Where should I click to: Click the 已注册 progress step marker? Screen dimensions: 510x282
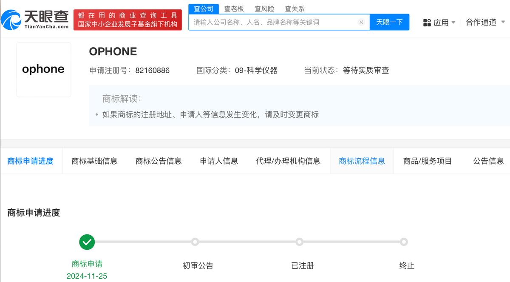(x=300, y=242)
